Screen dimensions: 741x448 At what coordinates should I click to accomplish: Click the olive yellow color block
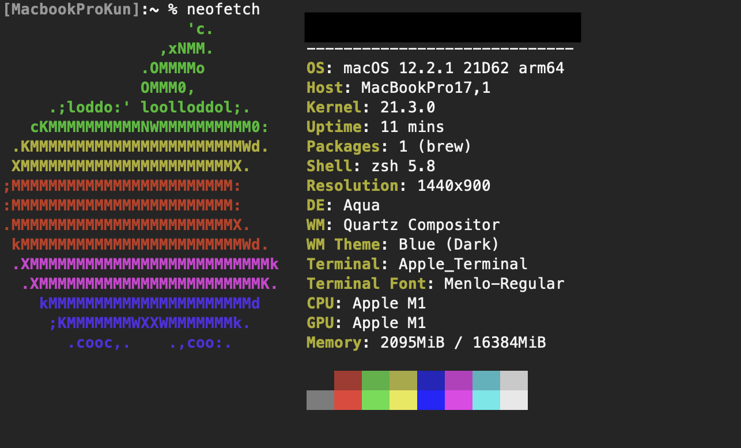(403, 381)
